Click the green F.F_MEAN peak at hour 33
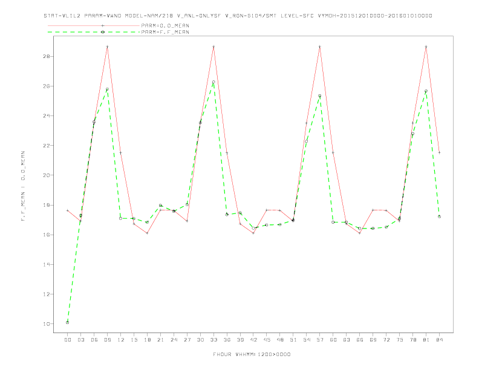This screenshot has height=370, width=479. tap(213, 82)
